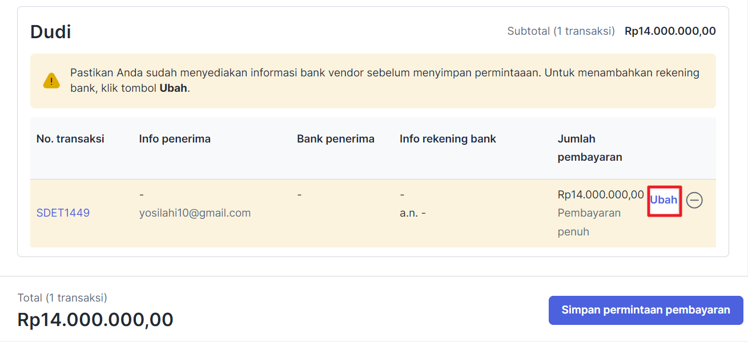Click Simpan permintaan pembayaran button

646,310
